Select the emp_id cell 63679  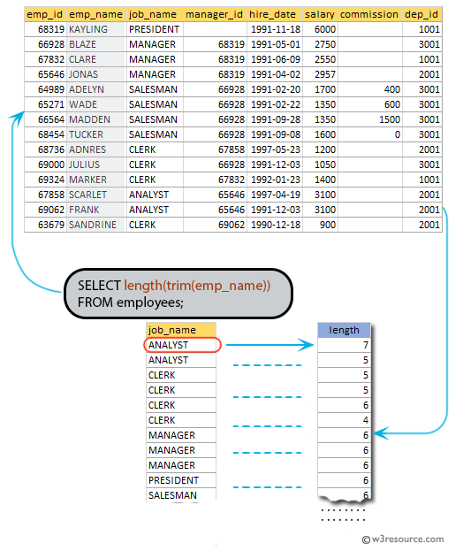click(x=45, y=225)
